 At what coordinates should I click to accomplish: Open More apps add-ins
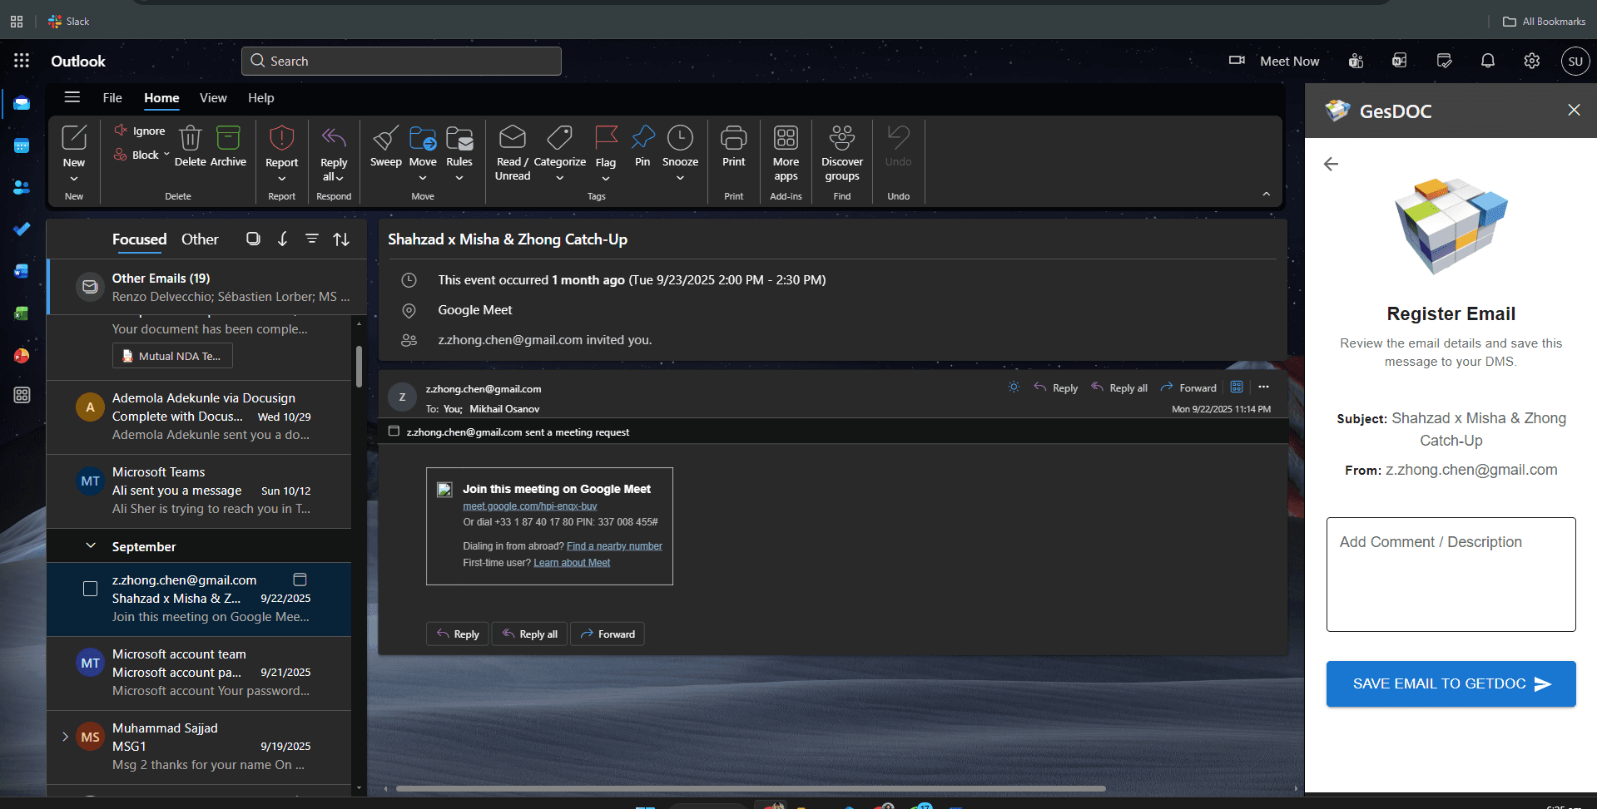click(786, 153)
